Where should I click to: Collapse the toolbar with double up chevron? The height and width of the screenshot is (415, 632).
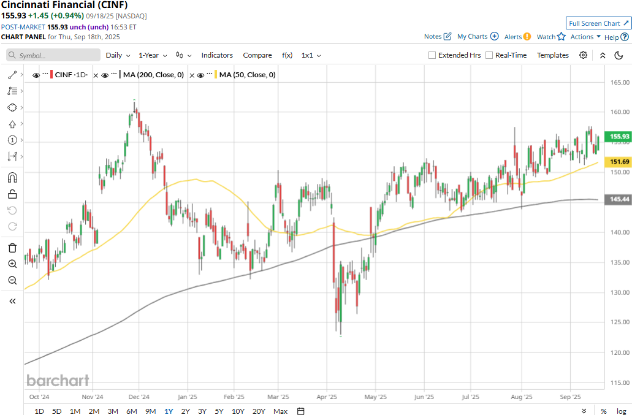(x=603, y=56)
